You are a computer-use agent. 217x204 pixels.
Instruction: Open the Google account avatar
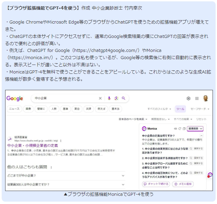(205, 98)
